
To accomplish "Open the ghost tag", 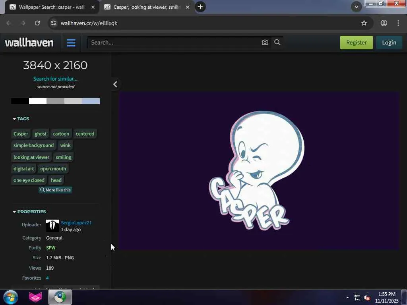I will pos(41,134).
